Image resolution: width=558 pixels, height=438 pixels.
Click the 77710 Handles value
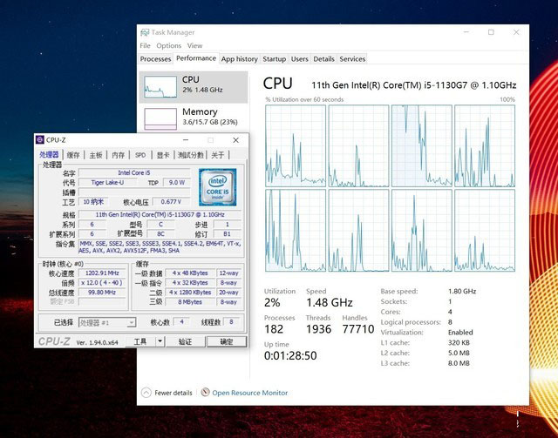coord(358,329)
